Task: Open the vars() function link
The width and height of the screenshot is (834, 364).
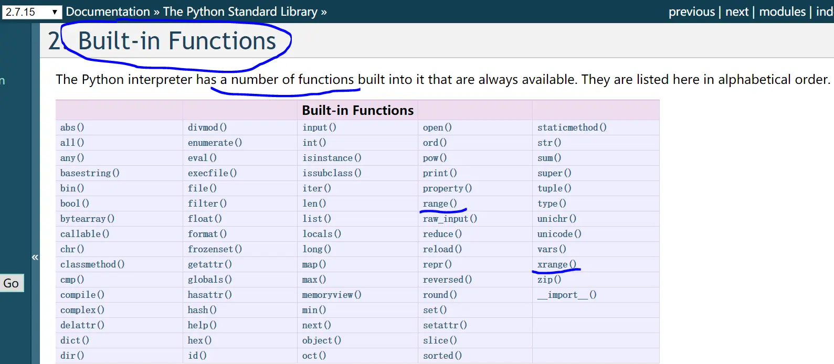Action: (x=552, y=249)
